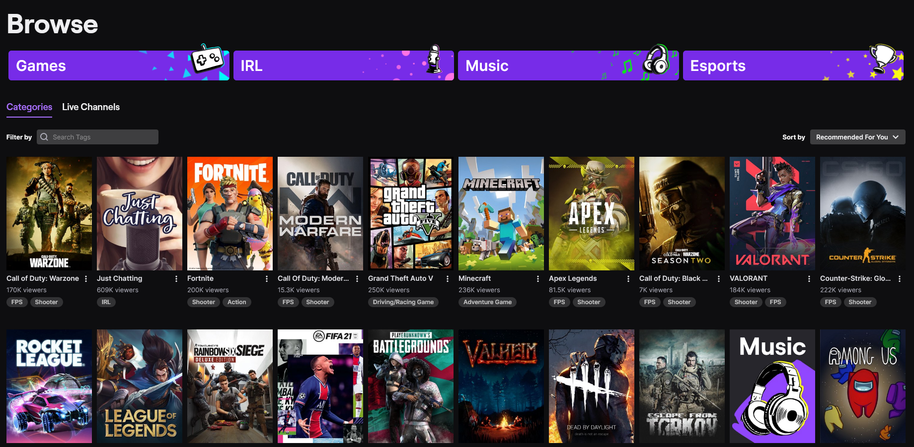The height and width of the screenshot is (447, 914).
Task: Switch to the Live Channels tab
Action: tap(90, 107)
